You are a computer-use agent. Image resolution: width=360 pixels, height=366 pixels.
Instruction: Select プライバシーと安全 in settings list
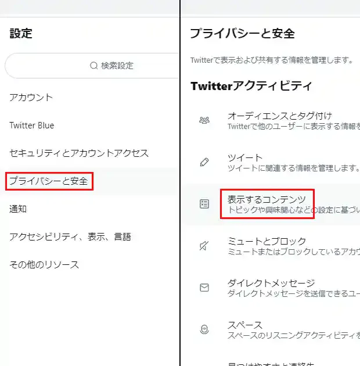pyautogui.click(x=49, y=181)
